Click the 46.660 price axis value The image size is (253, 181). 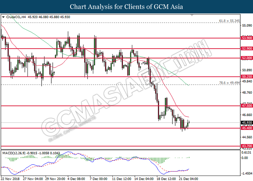click(x=247, y=115)
